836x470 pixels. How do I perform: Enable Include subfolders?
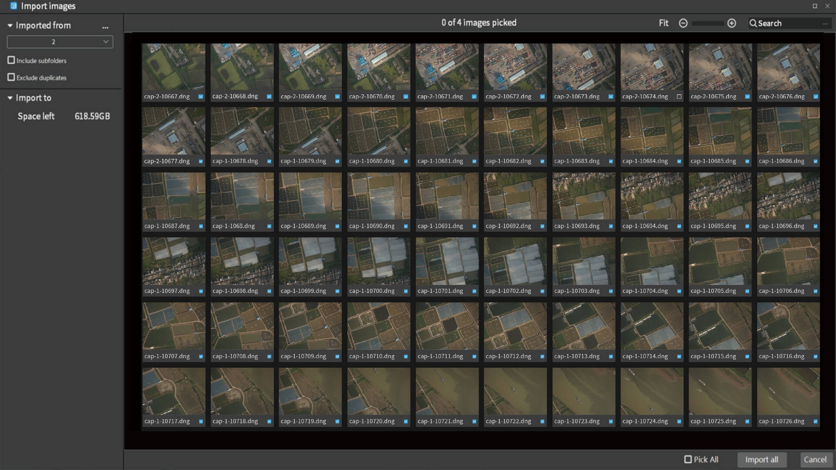11,60
